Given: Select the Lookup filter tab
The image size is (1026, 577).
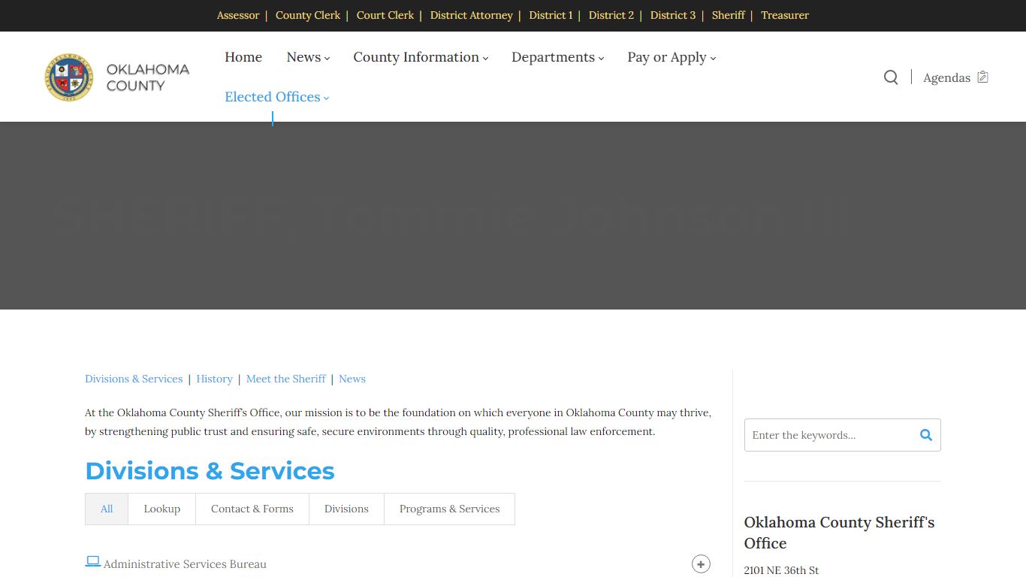Looking at the screenshot, I should [x=162, y=509].
